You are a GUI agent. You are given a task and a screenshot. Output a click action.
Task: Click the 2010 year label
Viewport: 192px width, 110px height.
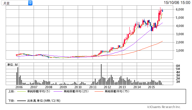[78, 87]
